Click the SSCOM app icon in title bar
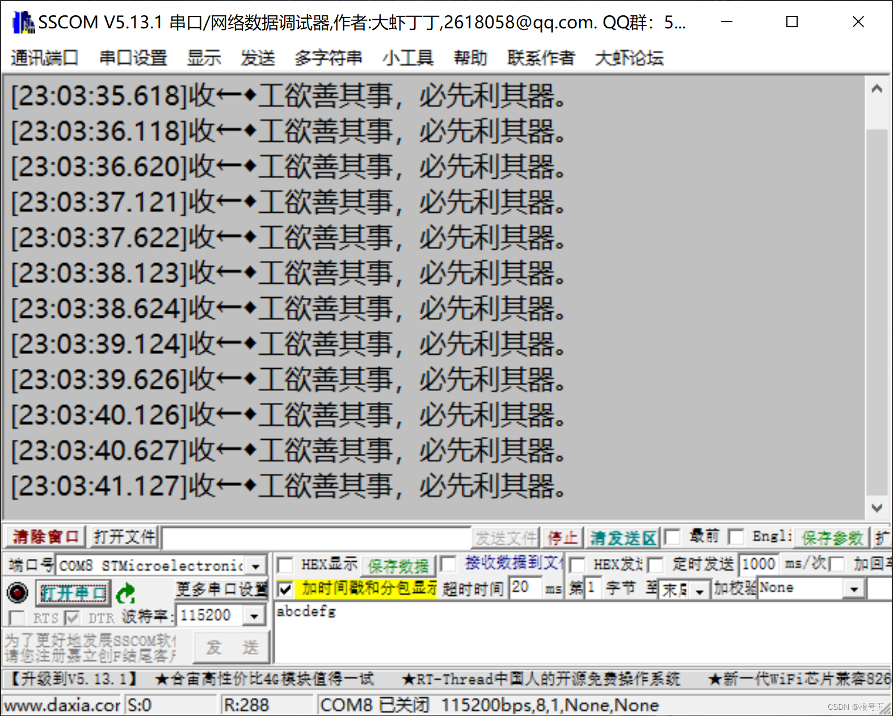893x716 pixels. tap(23, 22)
